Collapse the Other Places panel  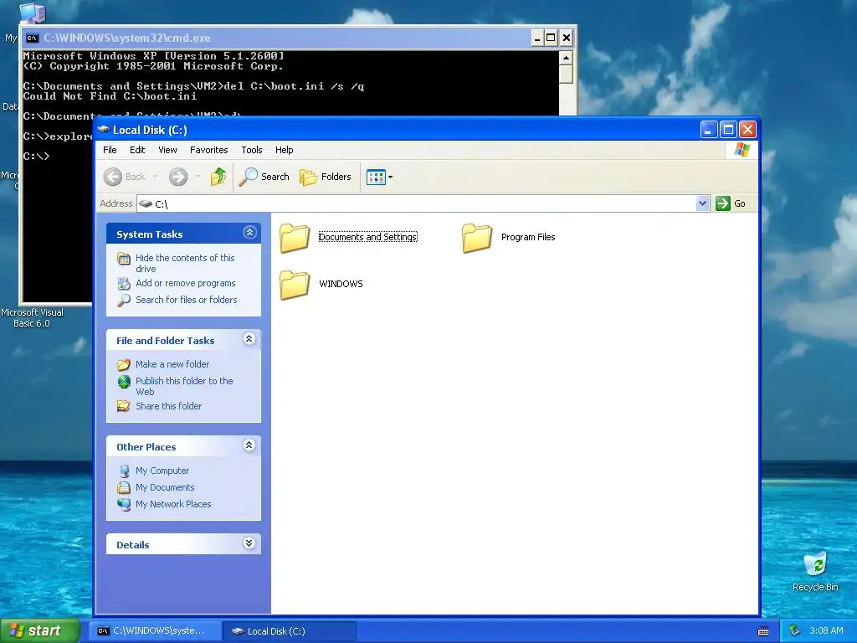(x=249, y=445)
